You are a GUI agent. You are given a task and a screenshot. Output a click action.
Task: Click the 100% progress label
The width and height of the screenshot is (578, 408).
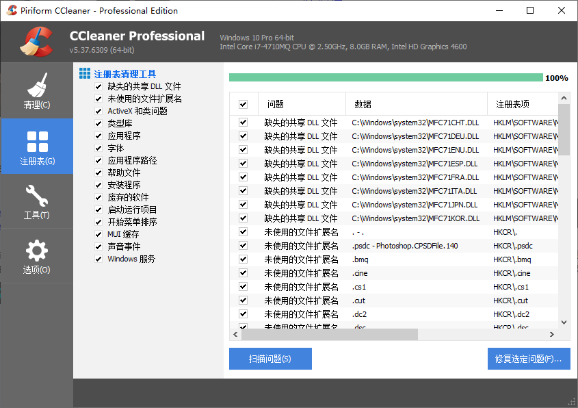click(557, 78)
